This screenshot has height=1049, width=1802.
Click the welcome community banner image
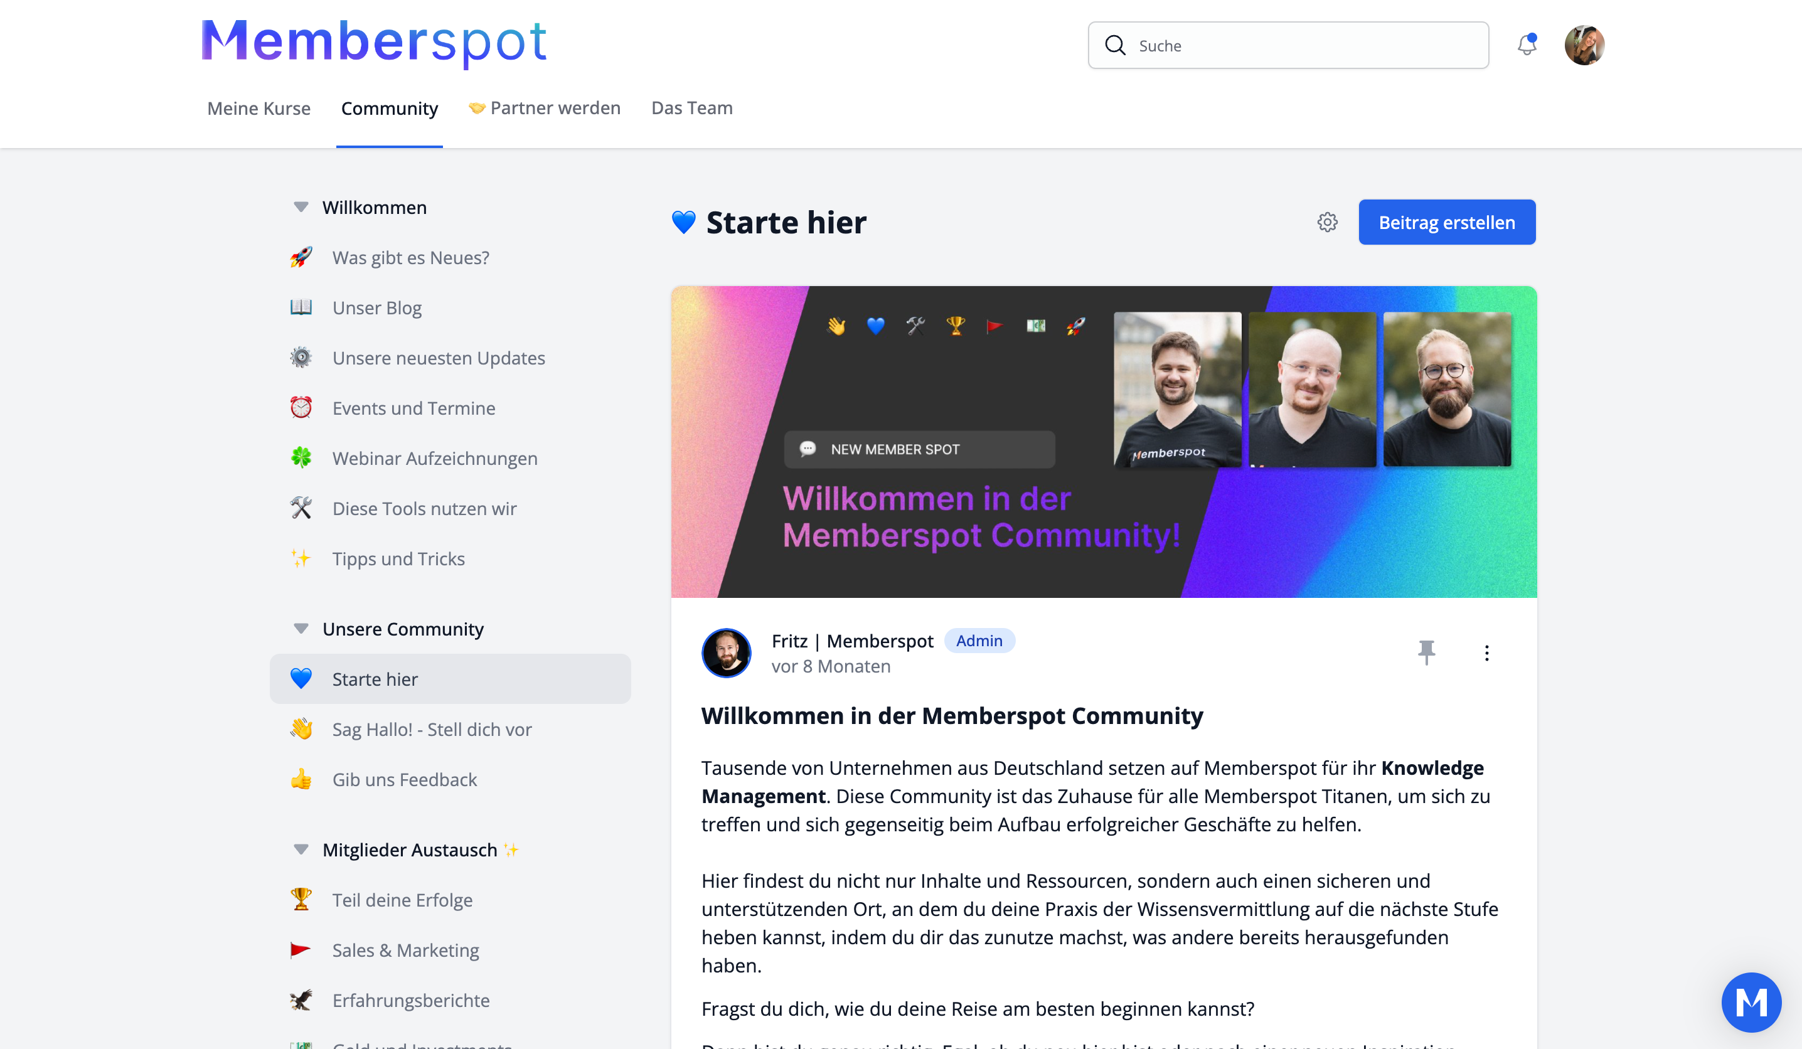tap(1102, 441)
